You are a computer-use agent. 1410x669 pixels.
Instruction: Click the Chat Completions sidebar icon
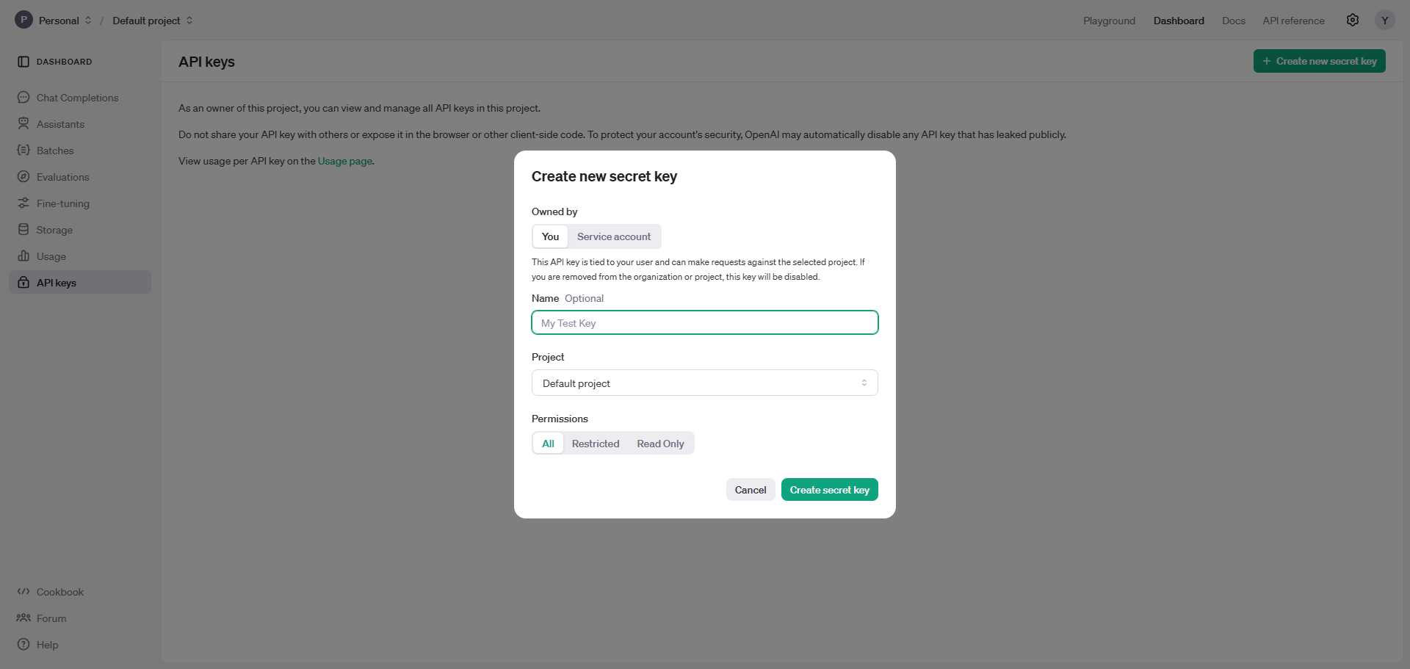click(x=23, y=98)
